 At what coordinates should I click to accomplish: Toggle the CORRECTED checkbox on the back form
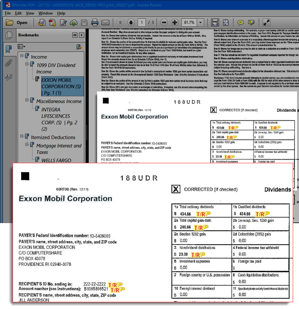[x=214, y=110]
